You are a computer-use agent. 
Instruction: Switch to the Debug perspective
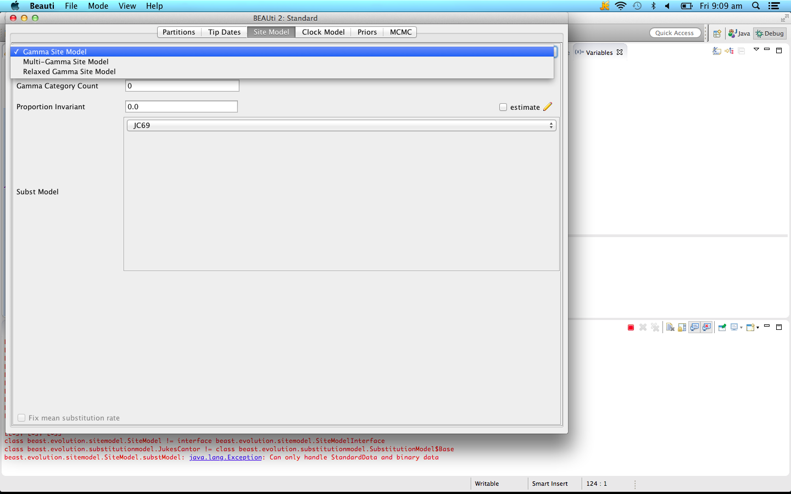pyautogui.click(x=770, y=33)
